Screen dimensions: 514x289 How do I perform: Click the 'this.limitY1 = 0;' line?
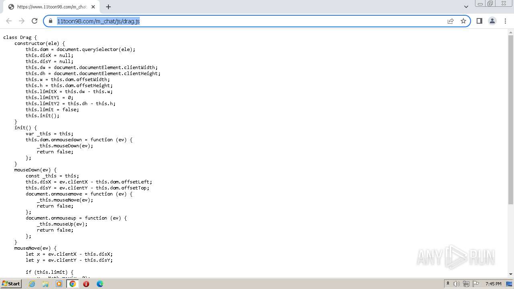point(49,98)
